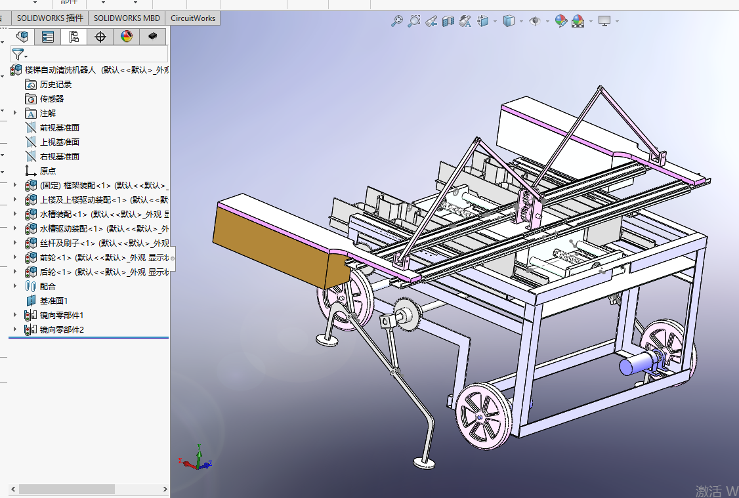Click the tree horizontal scrollbar thumb
This screenshot has width=739, height=498.
(66, 489)
